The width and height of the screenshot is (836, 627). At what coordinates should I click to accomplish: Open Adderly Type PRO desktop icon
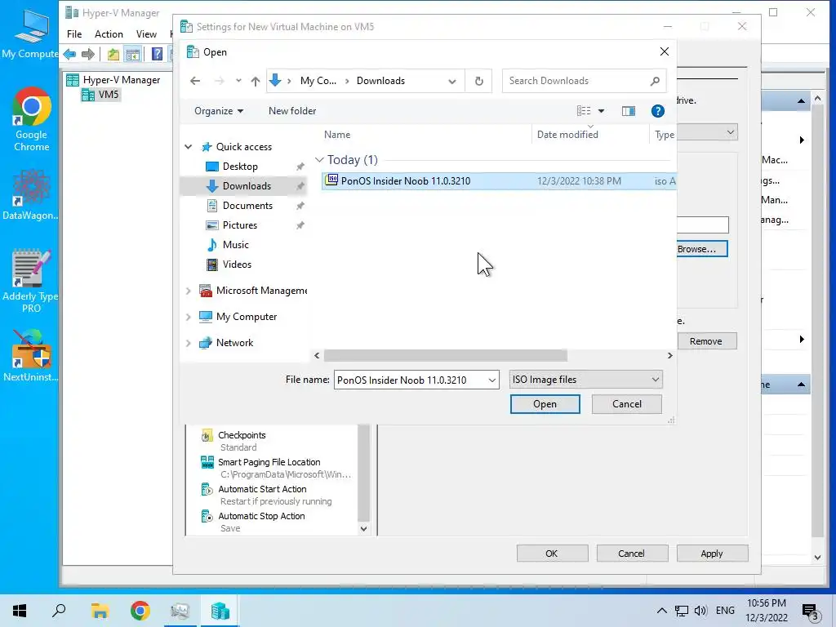pos(30,281)
